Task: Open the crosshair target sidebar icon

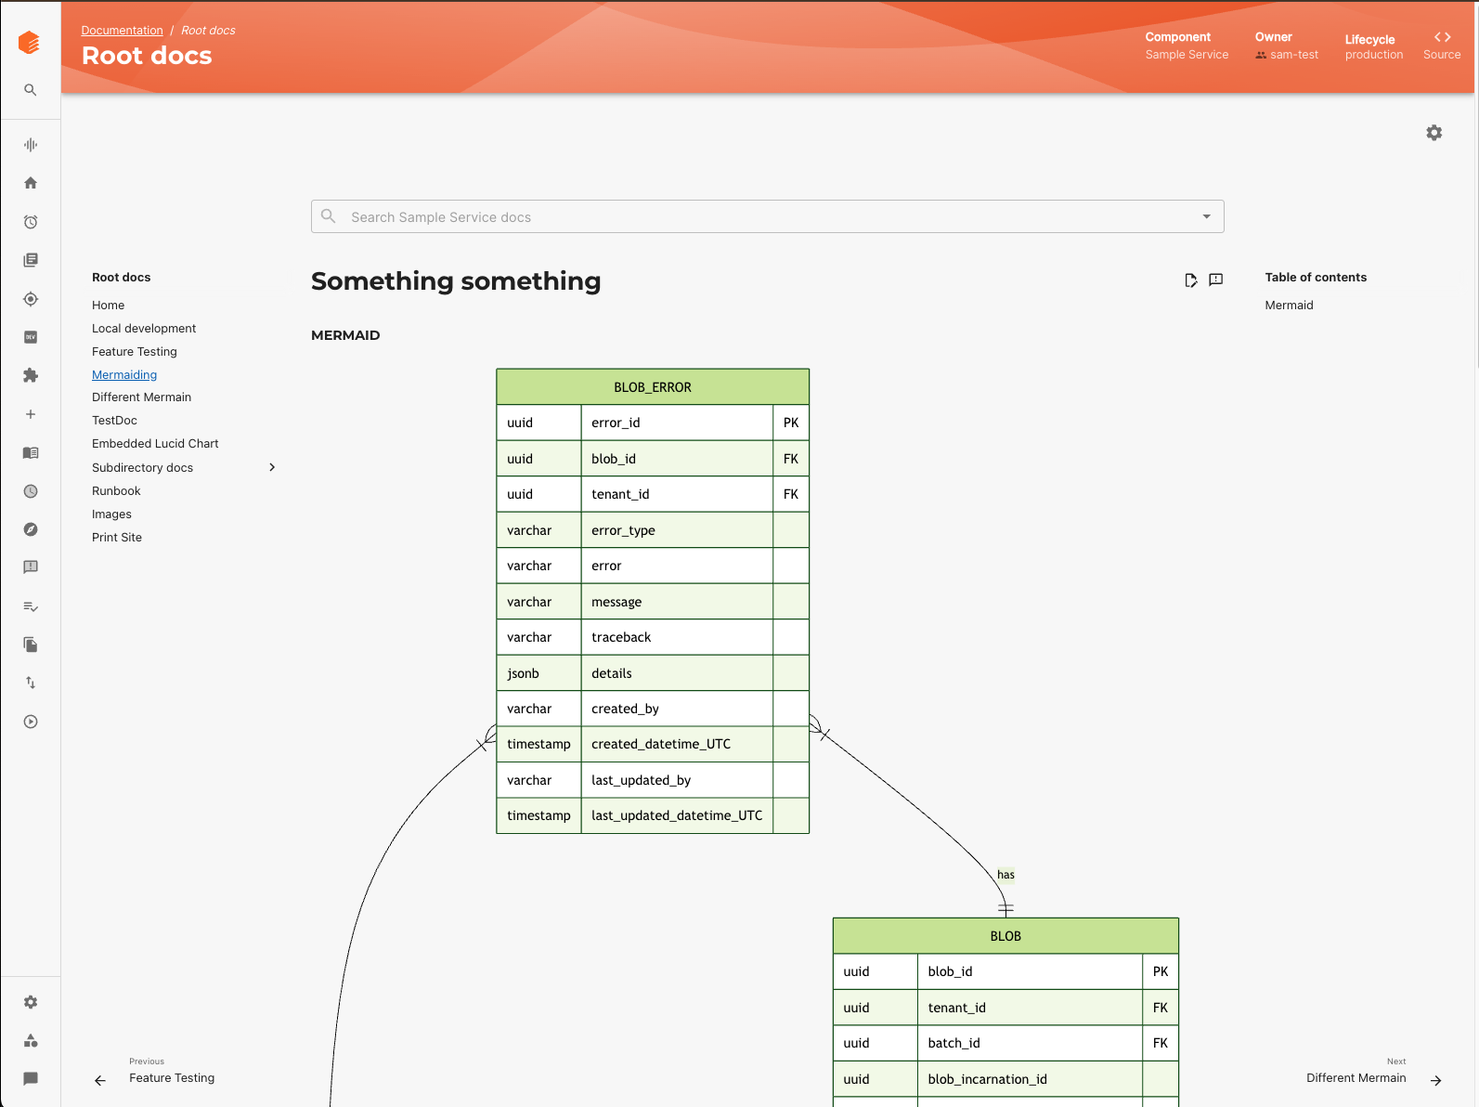Action: (x=31, y=299)
